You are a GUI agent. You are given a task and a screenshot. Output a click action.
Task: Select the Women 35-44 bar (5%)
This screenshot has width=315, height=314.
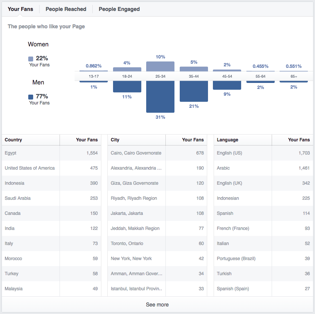(194, 69)
